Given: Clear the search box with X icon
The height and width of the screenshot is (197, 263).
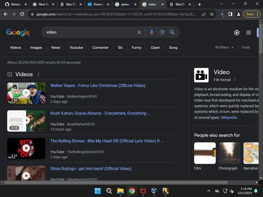Looking at the screenshot, I should click(139, 32).
